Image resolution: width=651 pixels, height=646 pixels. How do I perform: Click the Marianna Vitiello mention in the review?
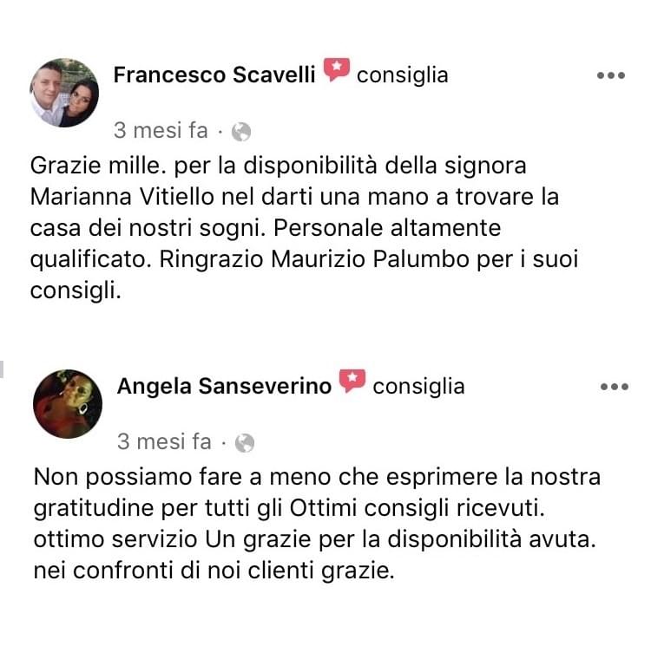tap(115, 198)
